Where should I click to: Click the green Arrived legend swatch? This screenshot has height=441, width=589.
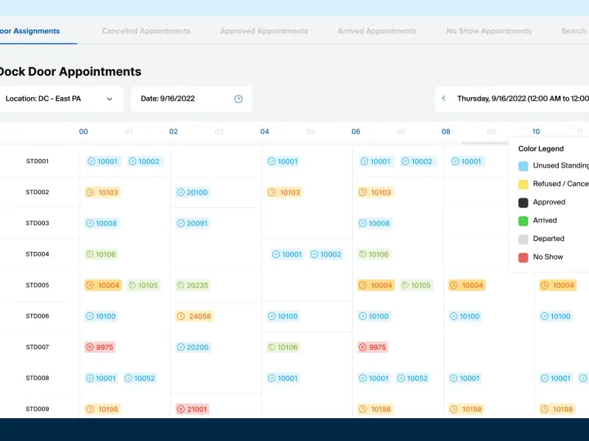click(523, 220)
